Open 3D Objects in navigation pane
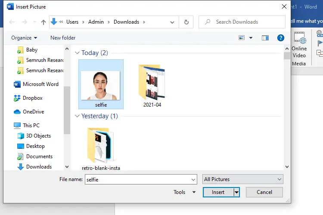This screenshot has width=323, height=215. 34,136
